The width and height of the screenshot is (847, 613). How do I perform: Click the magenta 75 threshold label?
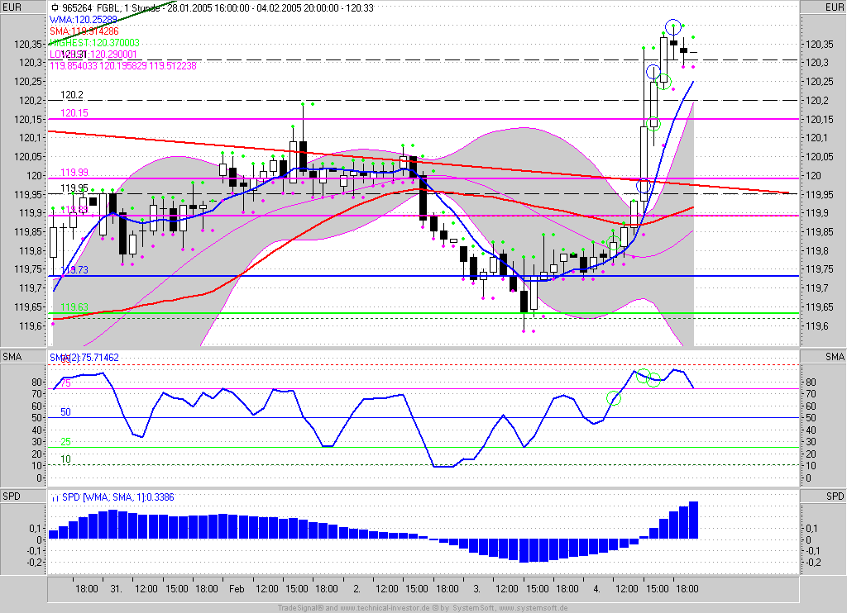[x=66, y=383]
